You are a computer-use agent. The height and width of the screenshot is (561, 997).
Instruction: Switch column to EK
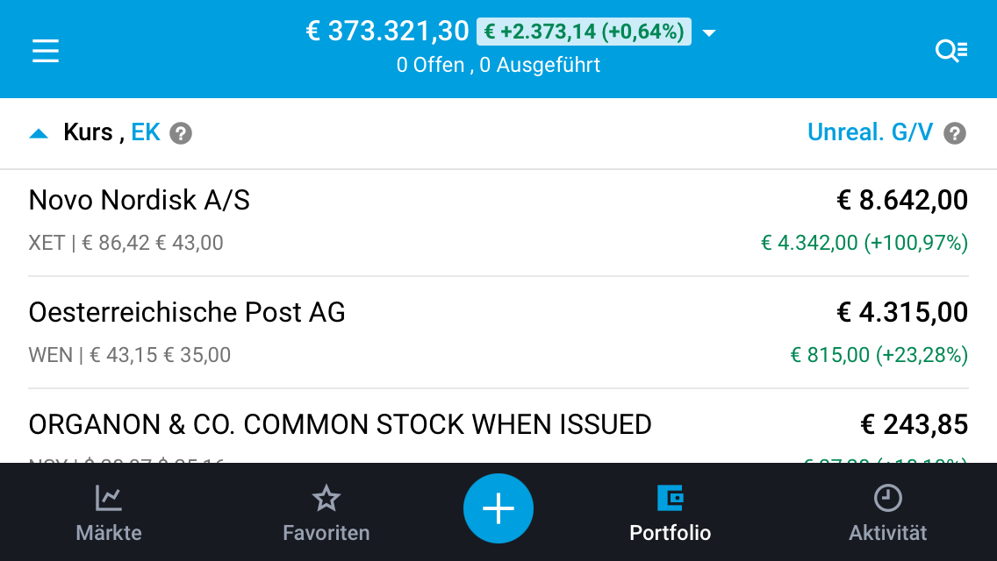pos(146,132)
